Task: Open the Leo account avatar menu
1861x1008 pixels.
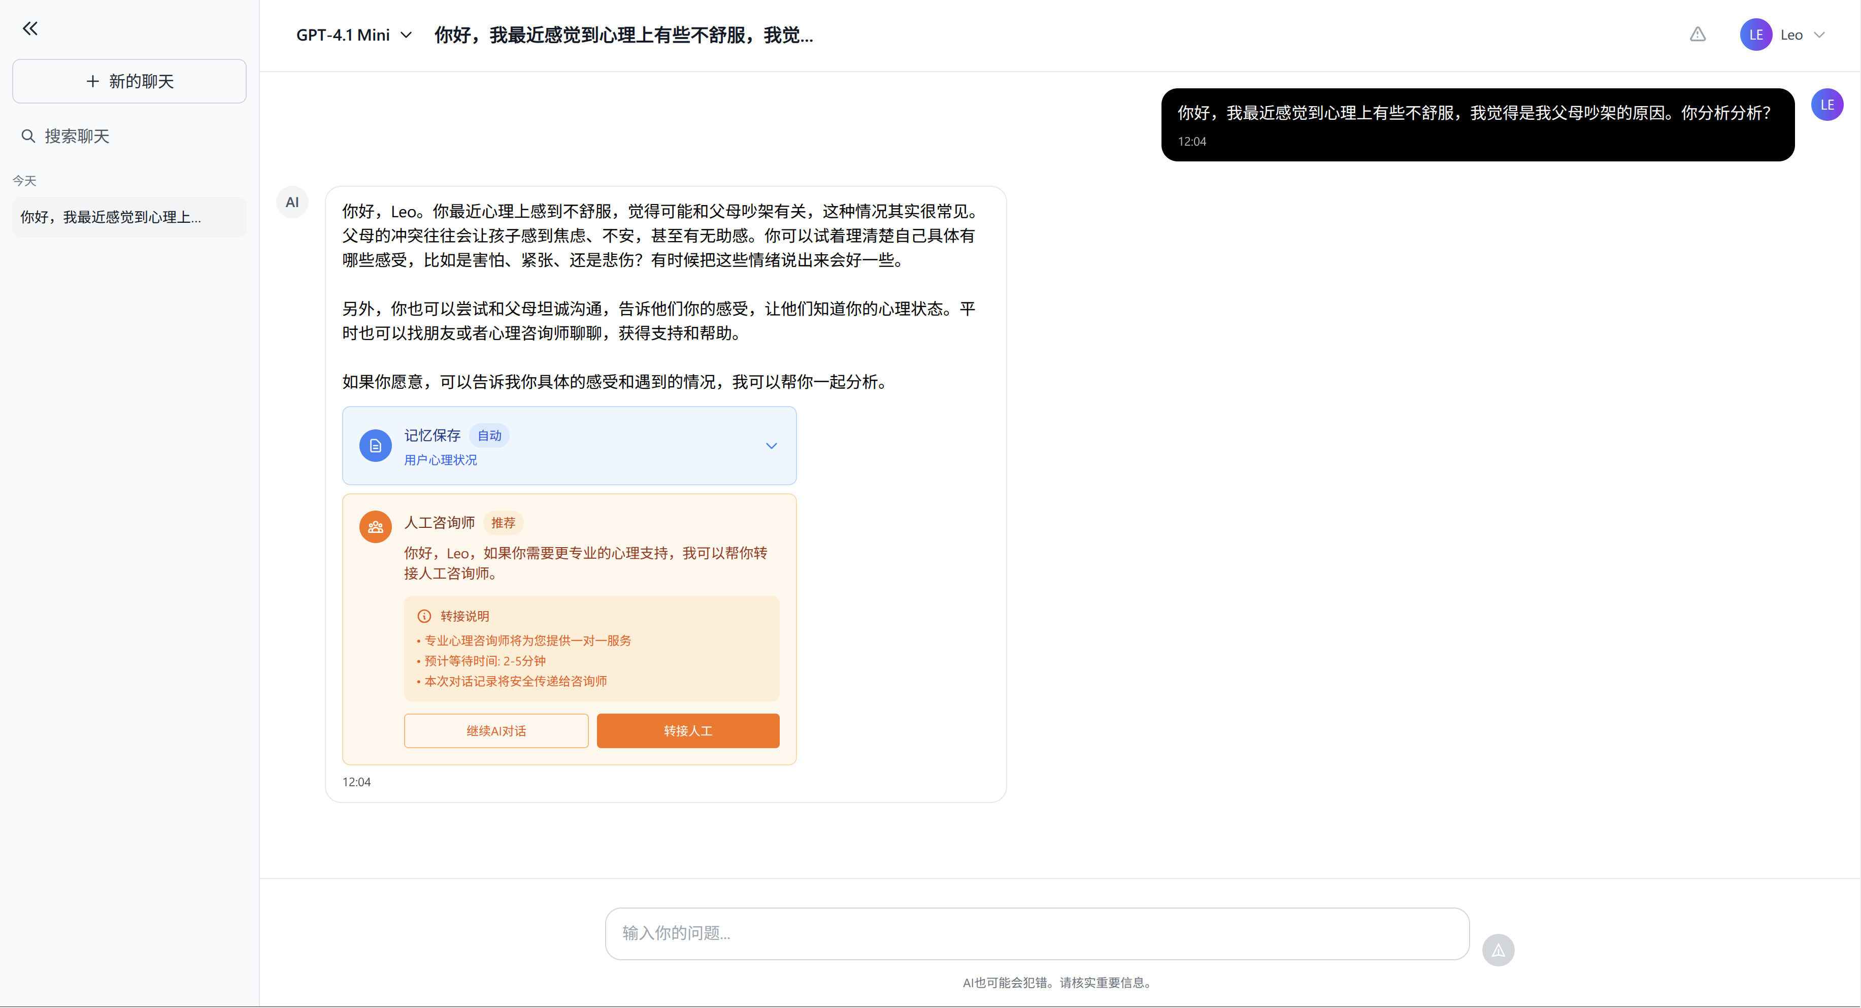Action: coord(1756,34)
